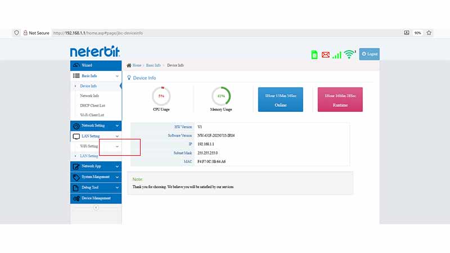Select the browser address bar URL
The width and height of the screenshot is (450, 253).
click(x=98, y=33)
